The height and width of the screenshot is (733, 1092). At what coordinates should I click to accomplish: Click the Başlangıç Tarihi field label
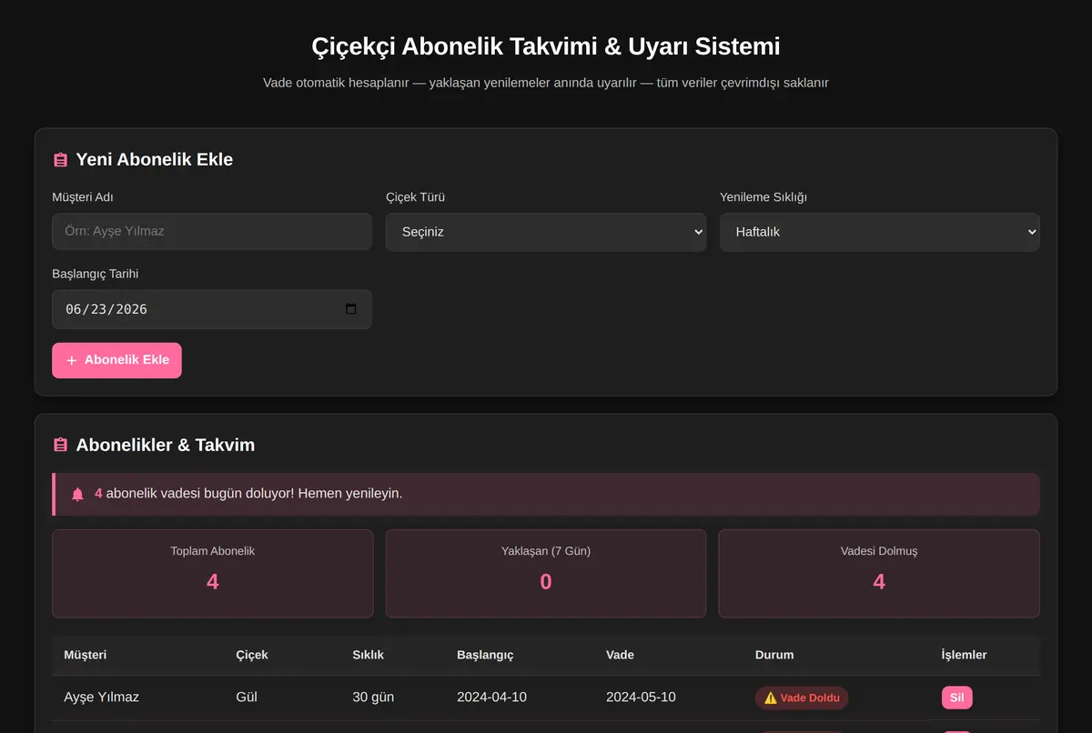point(96,274)
